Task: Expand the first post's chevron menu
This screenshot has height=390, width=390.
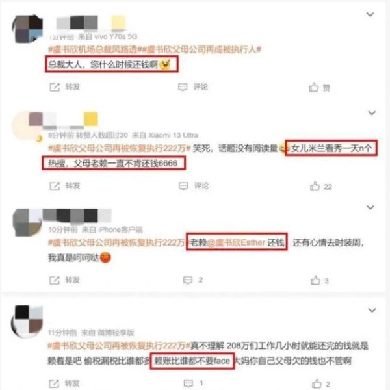Action: click(x=370, y=14)
